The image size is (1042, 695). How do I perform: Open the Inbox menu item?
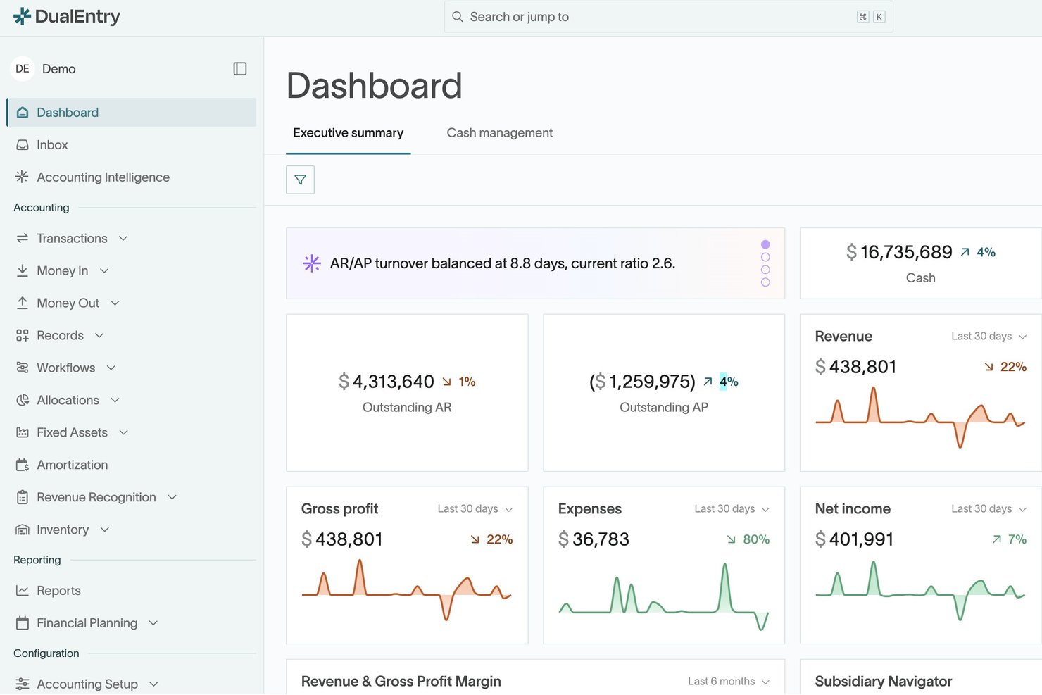coord(132,145)
